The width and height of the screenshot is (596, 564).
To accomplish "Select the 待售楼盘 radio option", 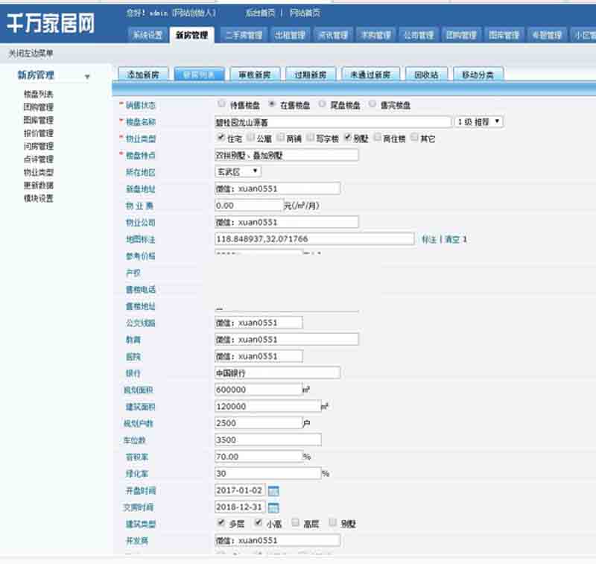I will (221, 104).
